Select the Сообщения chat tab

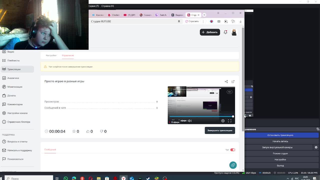[x=50, y=149]
